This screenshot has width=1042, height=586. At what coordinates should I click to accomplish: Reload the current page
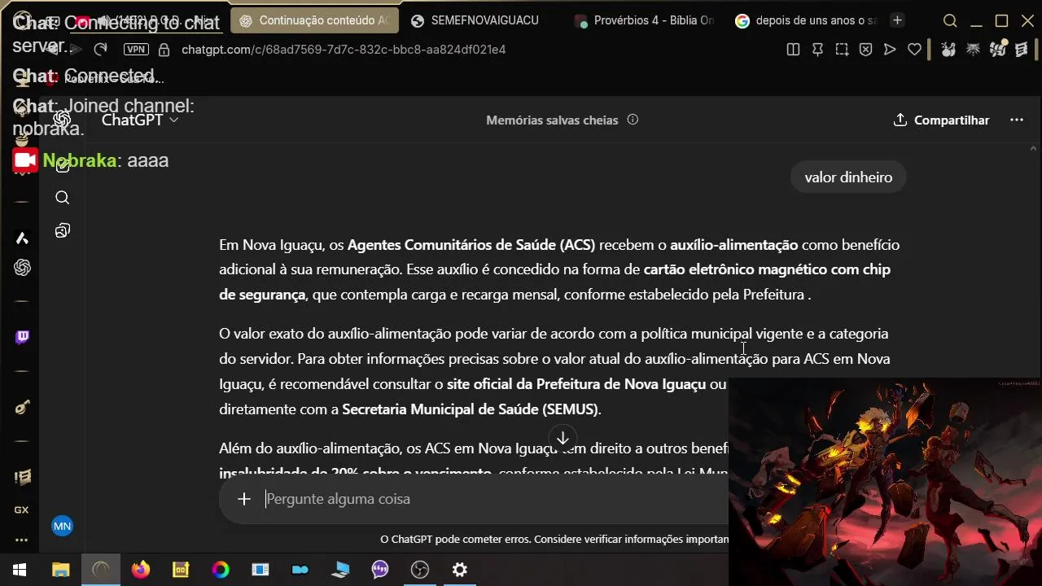(100, 50)
